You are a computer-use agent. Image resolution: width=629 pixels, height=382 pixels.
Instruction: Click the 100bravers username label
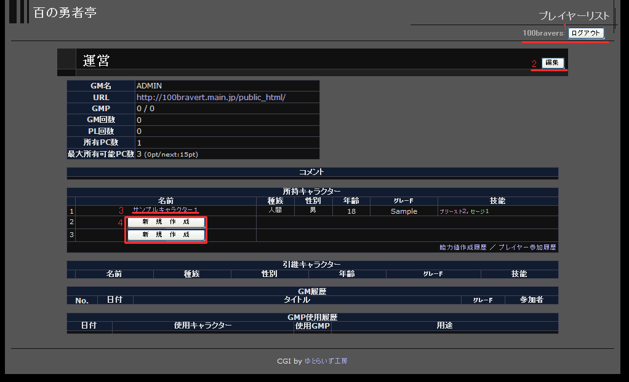[x=543, y=33]
